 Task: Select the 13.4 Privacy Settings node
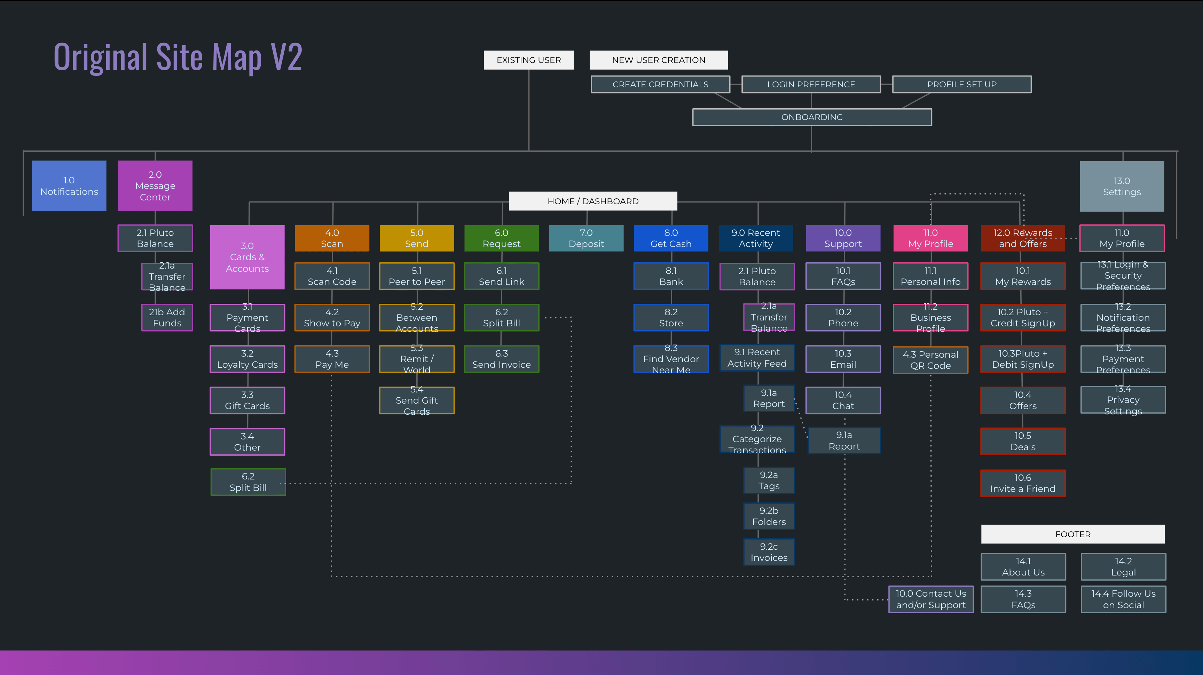coord(1123,400)
